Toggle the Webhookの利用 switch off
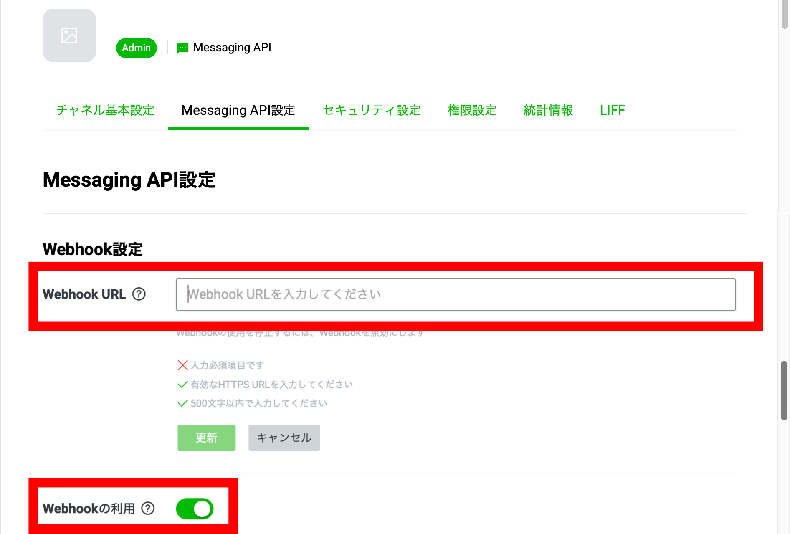790x534 pixels. (195, 509)
